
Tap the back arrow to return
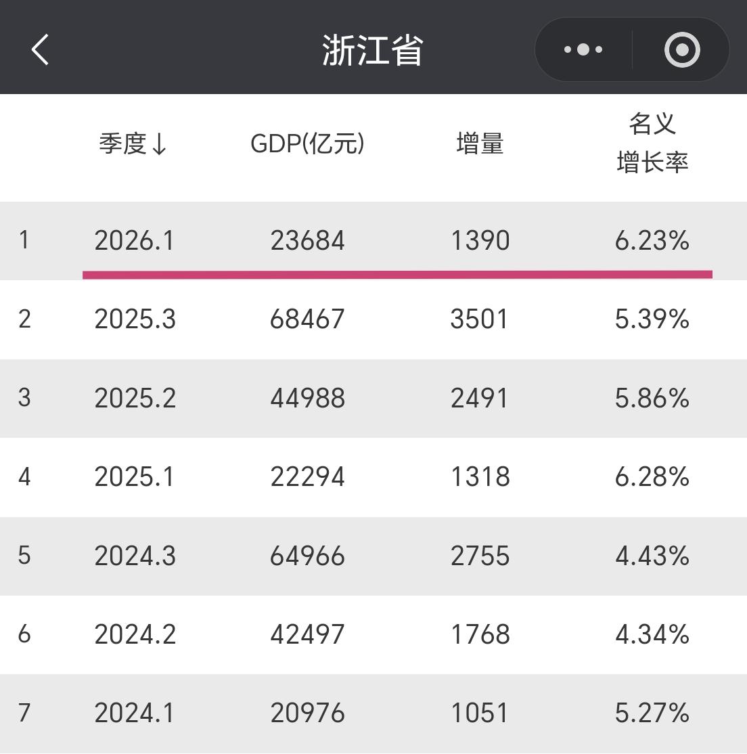pyautogui.click(x=39, y=49)
